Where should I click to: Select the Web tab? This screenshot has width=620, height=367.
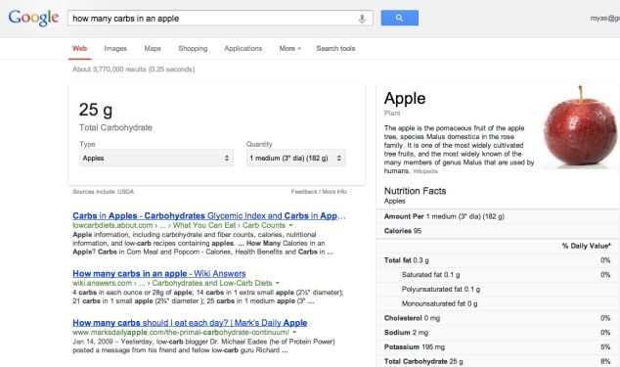(x=79, y=48)
